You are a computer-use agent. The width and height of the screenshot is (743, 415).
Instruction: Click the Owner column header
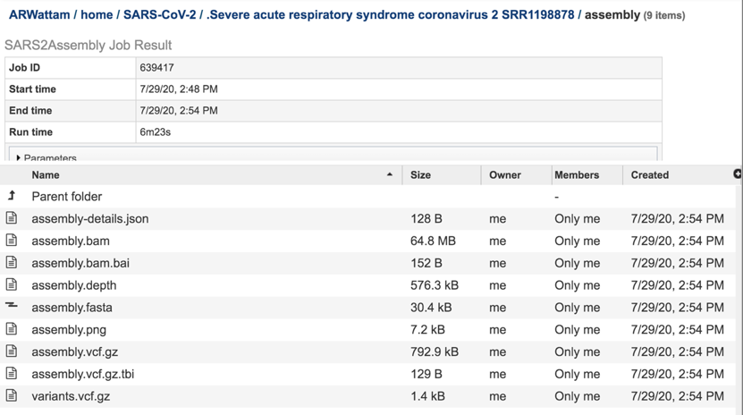(x=504, y=175)
